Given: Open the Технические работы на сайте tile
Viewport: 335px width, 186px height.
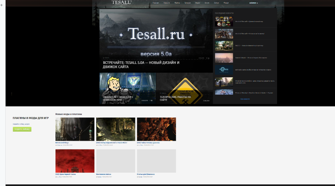Looking at the screenshot, I should (185, 88).
